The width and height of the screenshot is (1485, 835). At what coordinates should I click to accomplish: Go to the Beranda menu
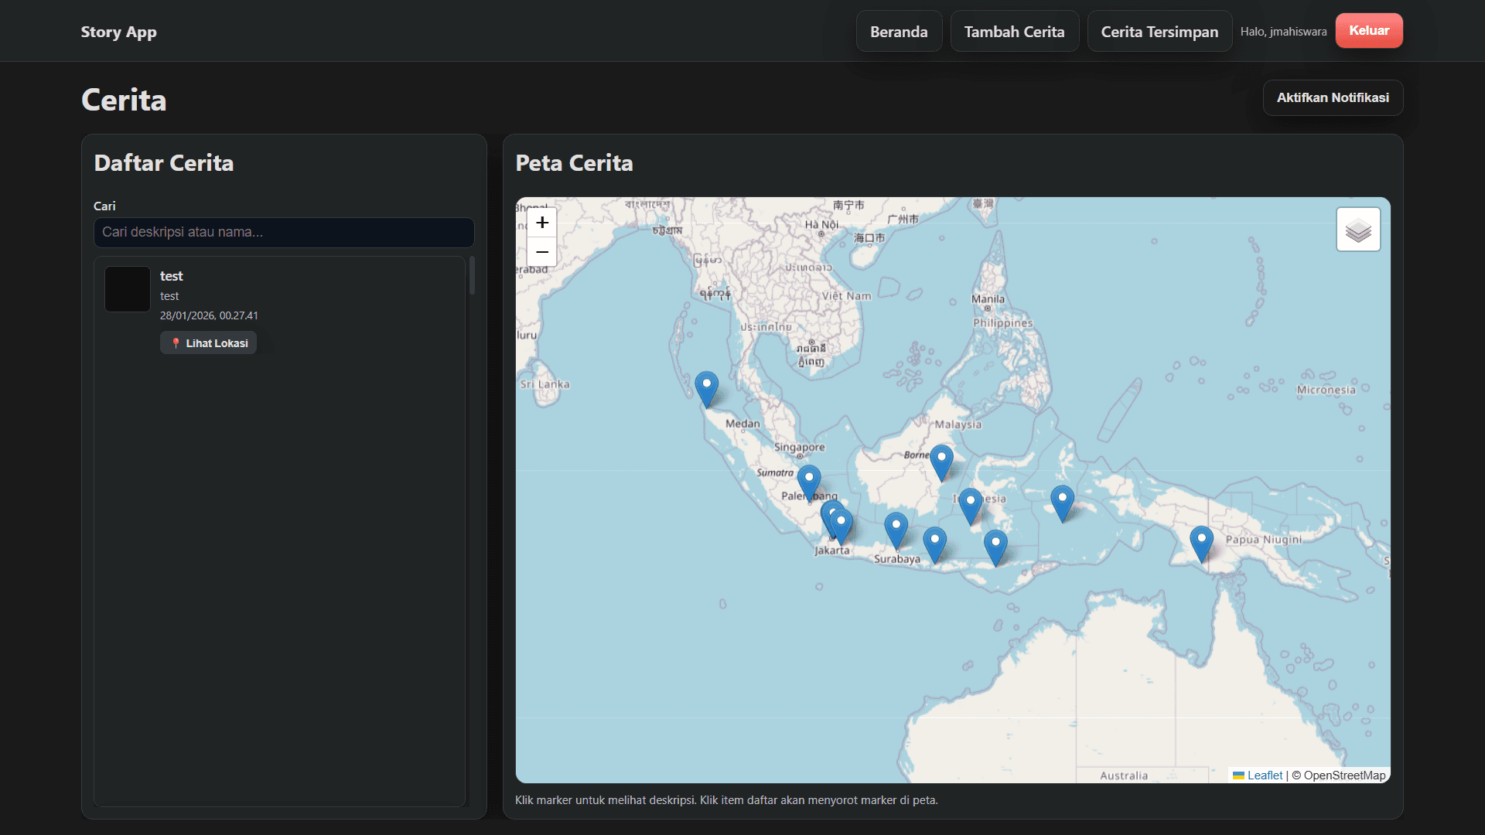click(899, 32)
